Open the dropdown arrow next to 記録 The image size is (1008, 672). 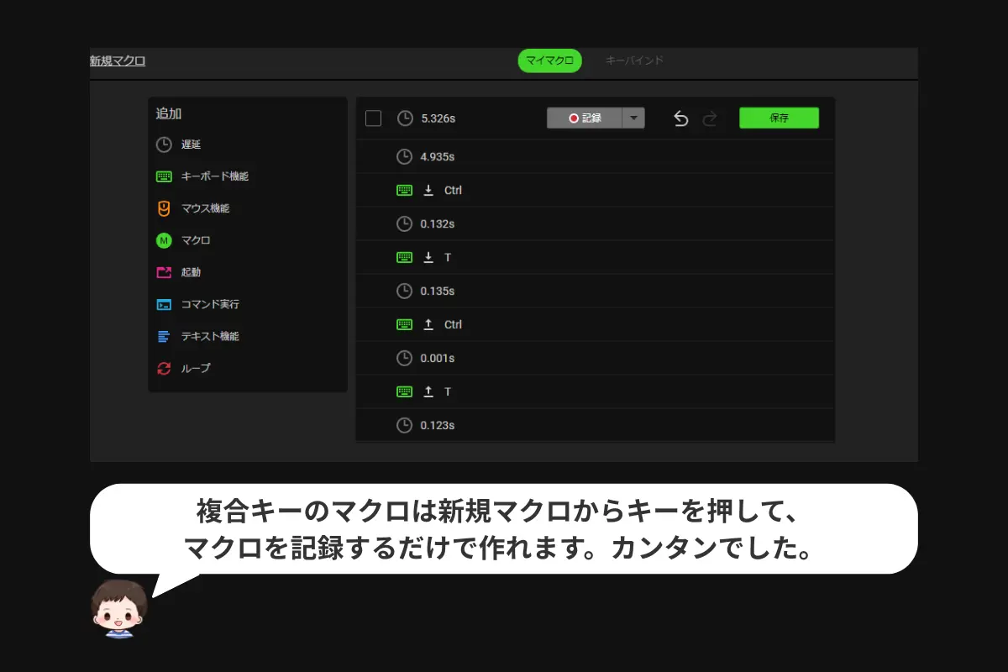[633, 118]
